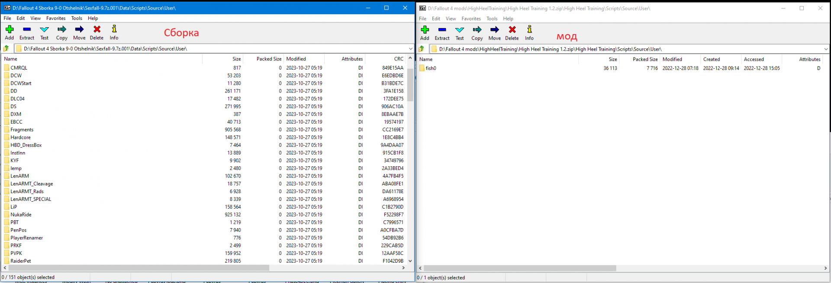Click the Add icon in left window

tap(10, 29)
